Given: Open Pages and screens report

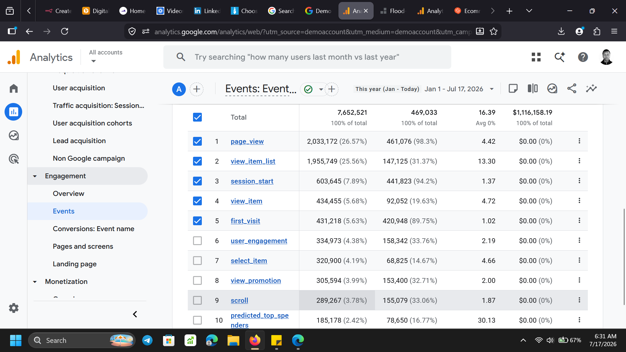Looking at the screenshot, I should [x=83, y=246].
